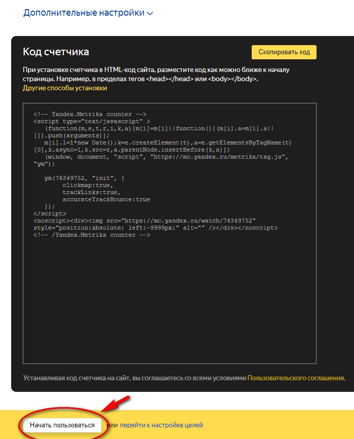Click the script type="text/javascript" line
Viewport: 354px width, 439px height.
pos(92,121)
